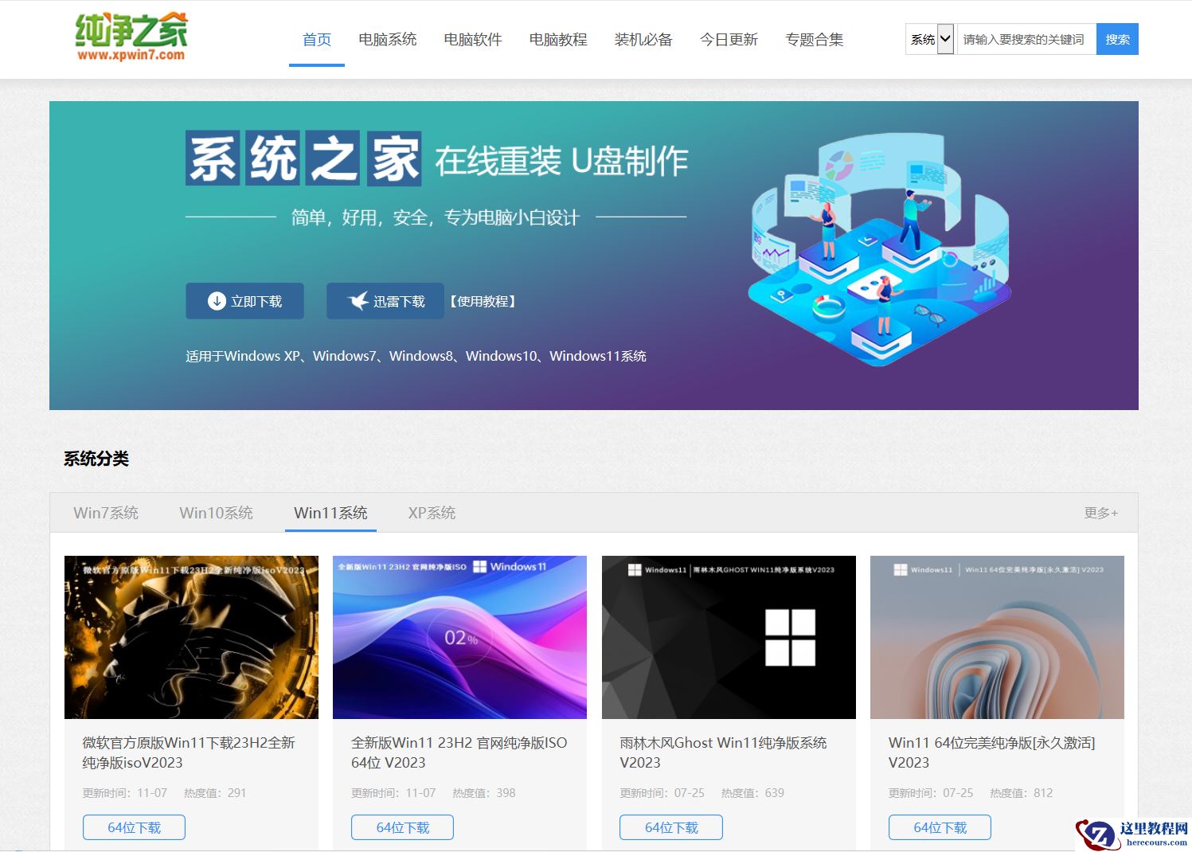Click the 搜索 button
The image size is (1192, 852).
(x=1118, y=38)
